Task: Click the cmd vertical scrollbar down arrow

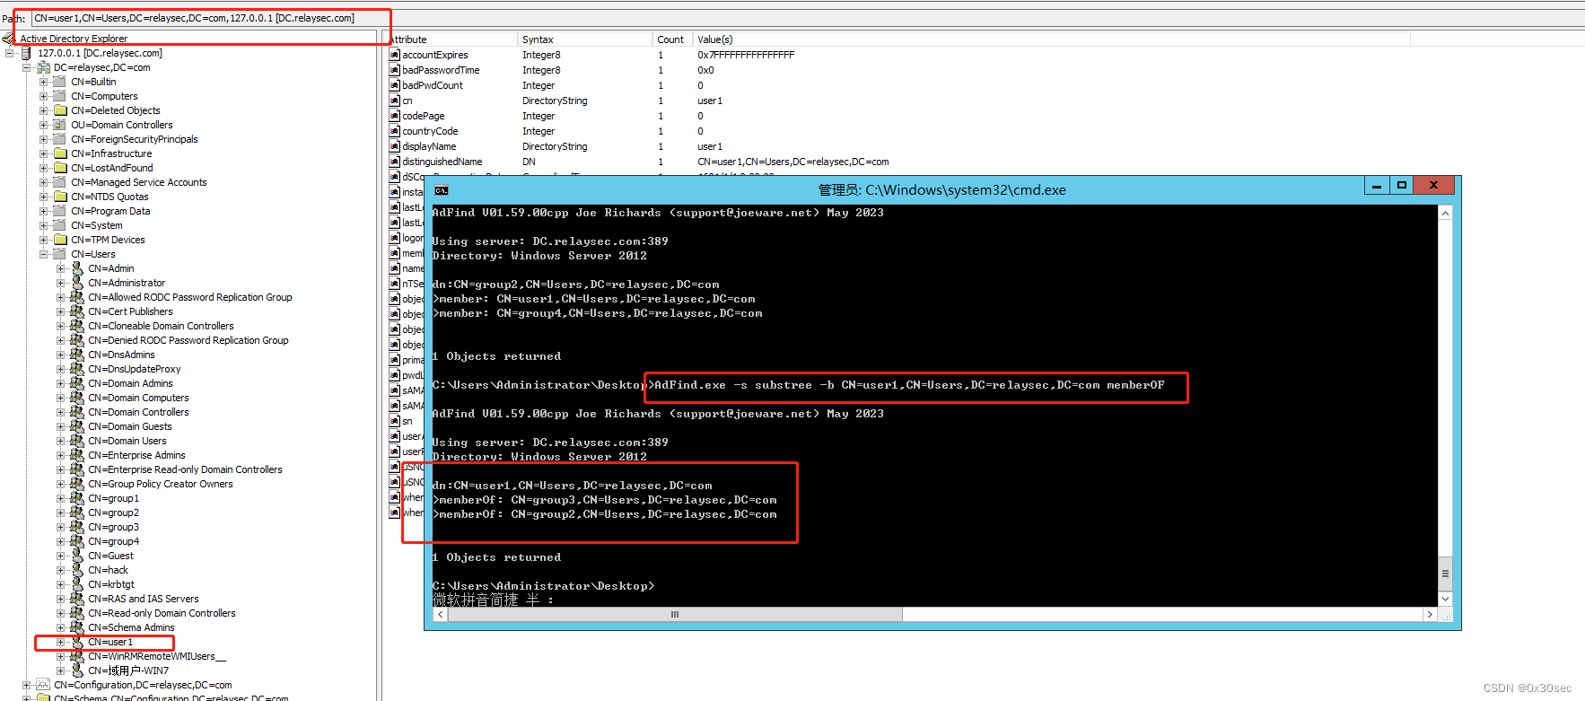Action: tap(1445, 599)
